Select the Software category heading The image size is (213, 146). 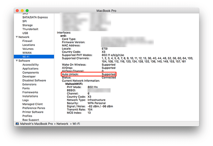coord(24,60)
